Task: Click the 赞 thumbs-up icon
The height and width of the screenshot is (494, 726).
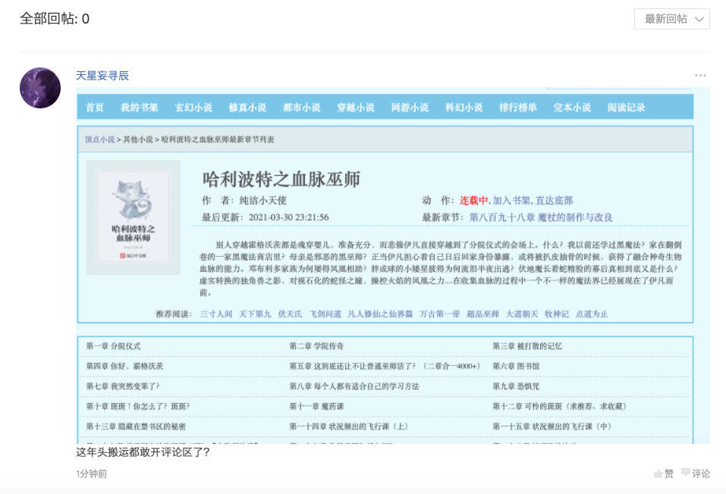Action: click(658, 474)
